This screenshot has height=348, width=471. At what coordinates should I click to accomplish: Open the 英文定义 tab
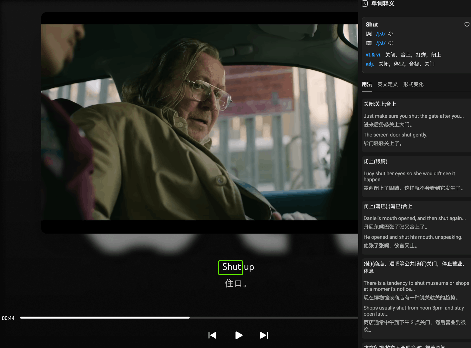coord(387,84)
